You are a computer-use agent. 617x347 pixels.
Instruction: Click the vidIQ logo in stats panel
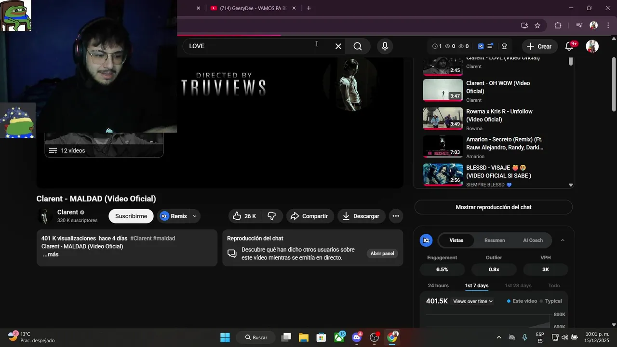tap(426, 240)
